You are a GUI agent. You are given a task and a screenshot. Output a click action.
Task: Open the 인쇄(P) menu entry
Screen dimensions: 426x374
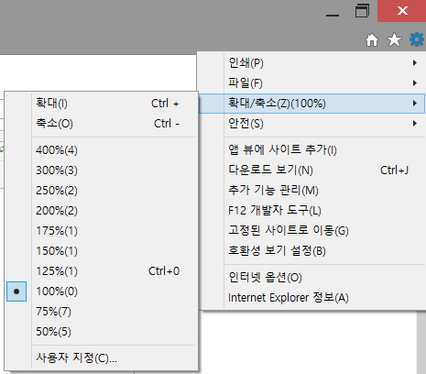[x=311, y=63]
